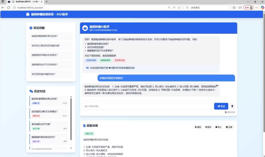
Task: Click the 肿瘤分类 tag in history
Action: click(x=36, y=103)
